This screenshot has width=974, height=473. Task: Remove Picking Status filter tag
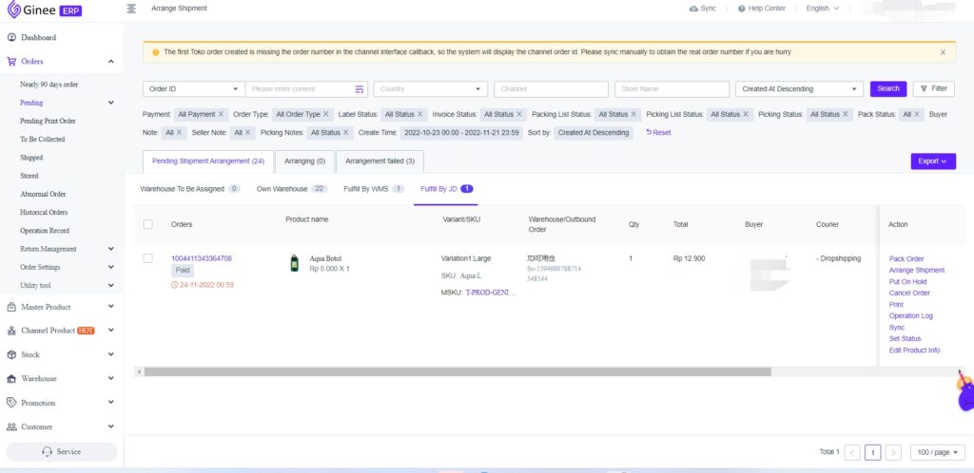pyautogui.click(x=846, y=114)
